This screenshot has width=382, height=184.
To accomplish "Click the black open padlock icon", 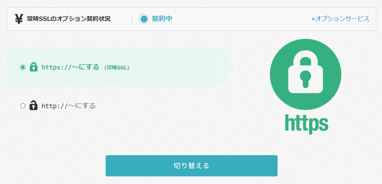I will point(33,105).
